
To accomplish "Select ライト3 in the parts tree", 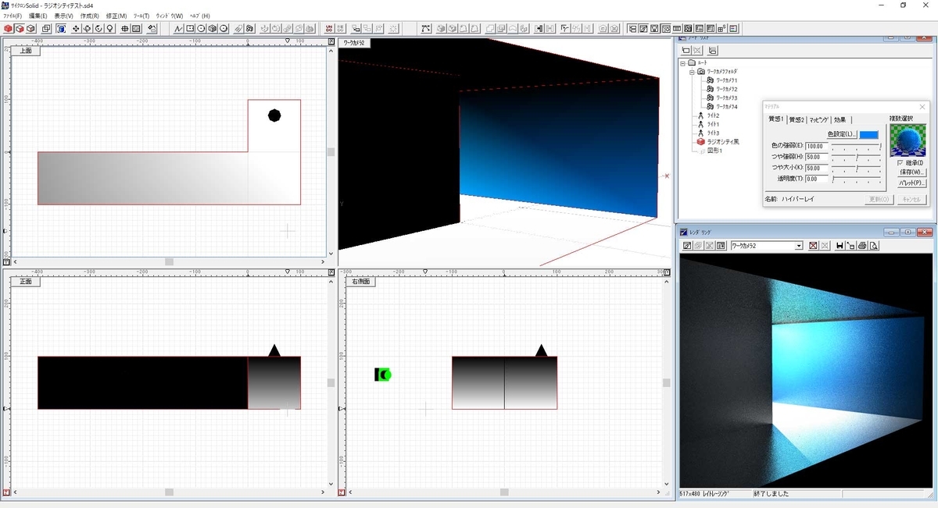I will coord(713,133).
